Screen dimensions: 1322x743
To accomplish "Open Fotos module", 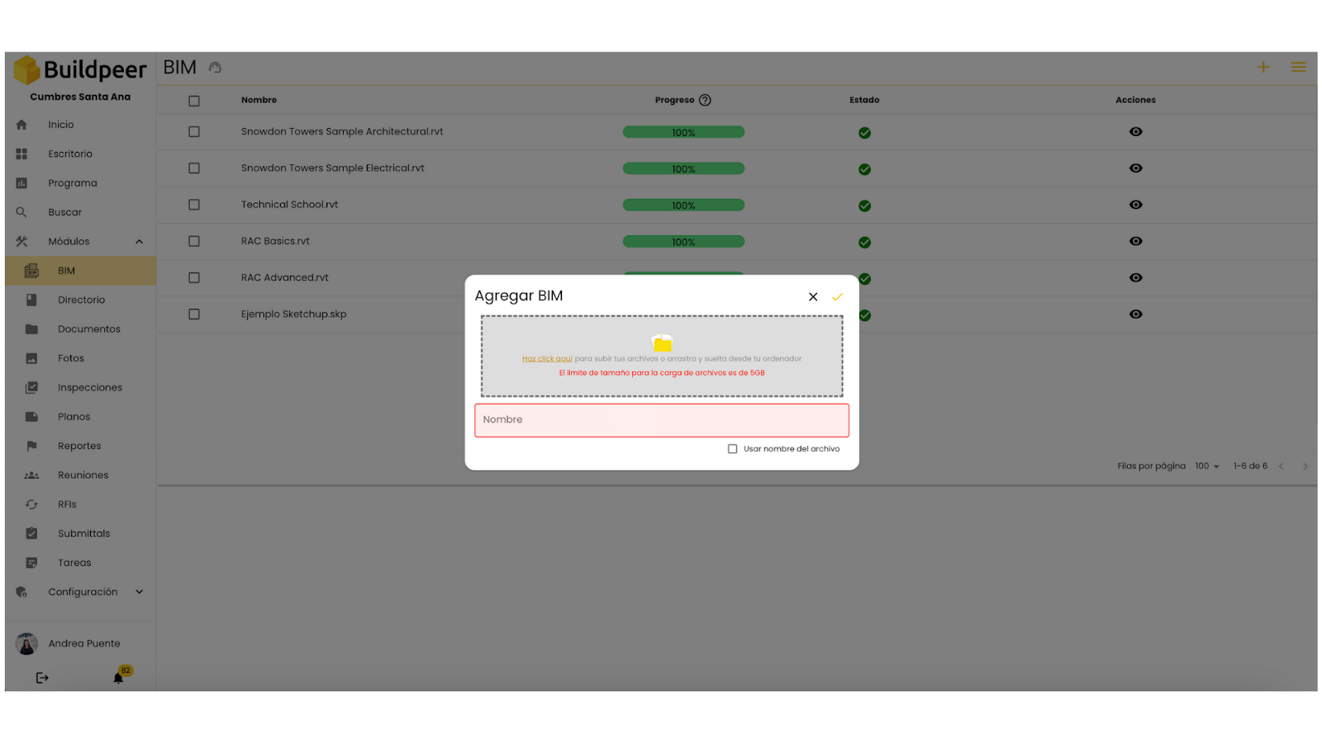I will (80, 358).
